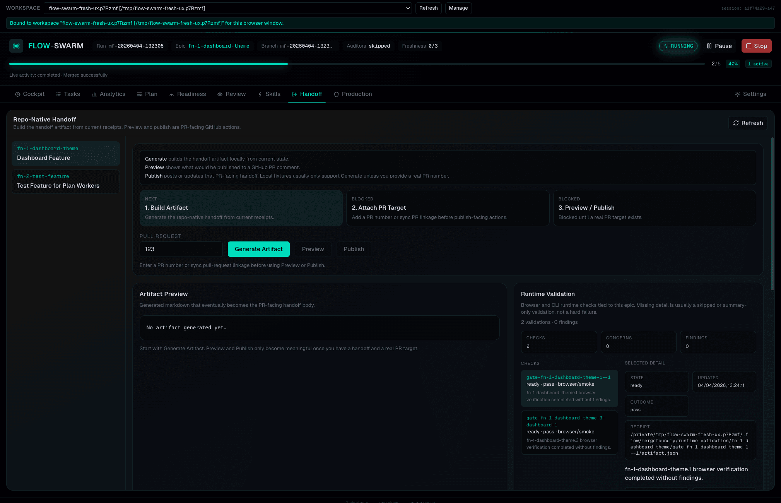
Task: Pause the running swarm
Action: click(719, 46)
